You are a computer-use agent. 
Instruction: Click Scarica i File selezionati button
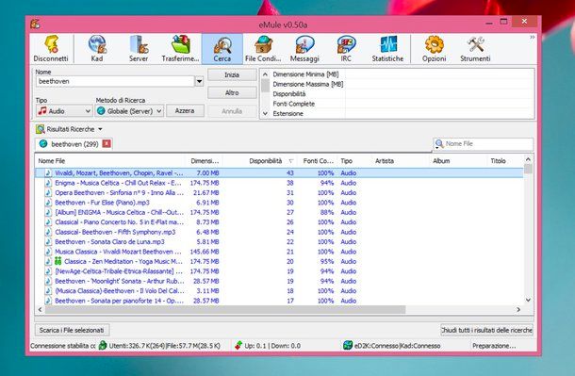(72, 330)
